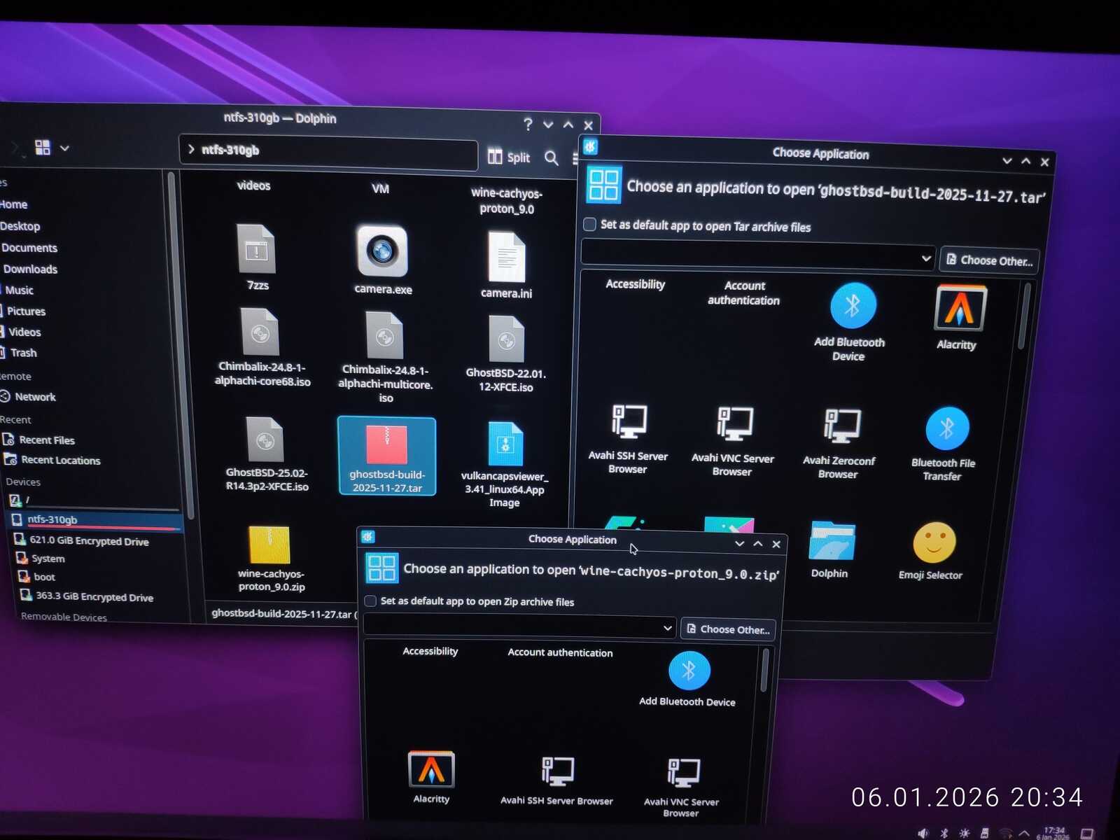Image resolution: width=1120 pixels, height=840 pixels.
Task: Pick Avahi SSH Server Browser in zip dialog
Action: click(x=557, y=780)
